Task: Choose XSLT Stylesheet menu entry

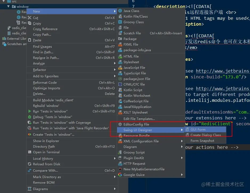Action: click(x=151, y=112)
